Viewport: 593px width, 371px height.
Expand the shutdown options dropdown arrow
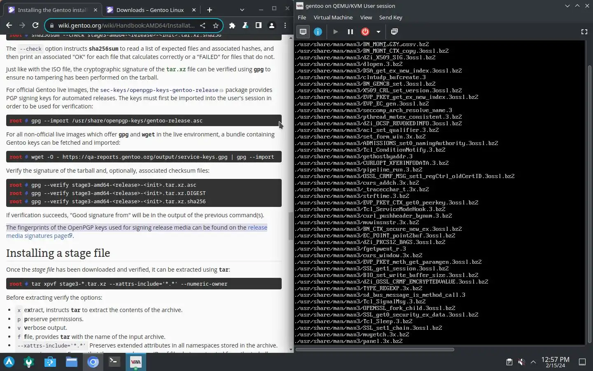378,32
